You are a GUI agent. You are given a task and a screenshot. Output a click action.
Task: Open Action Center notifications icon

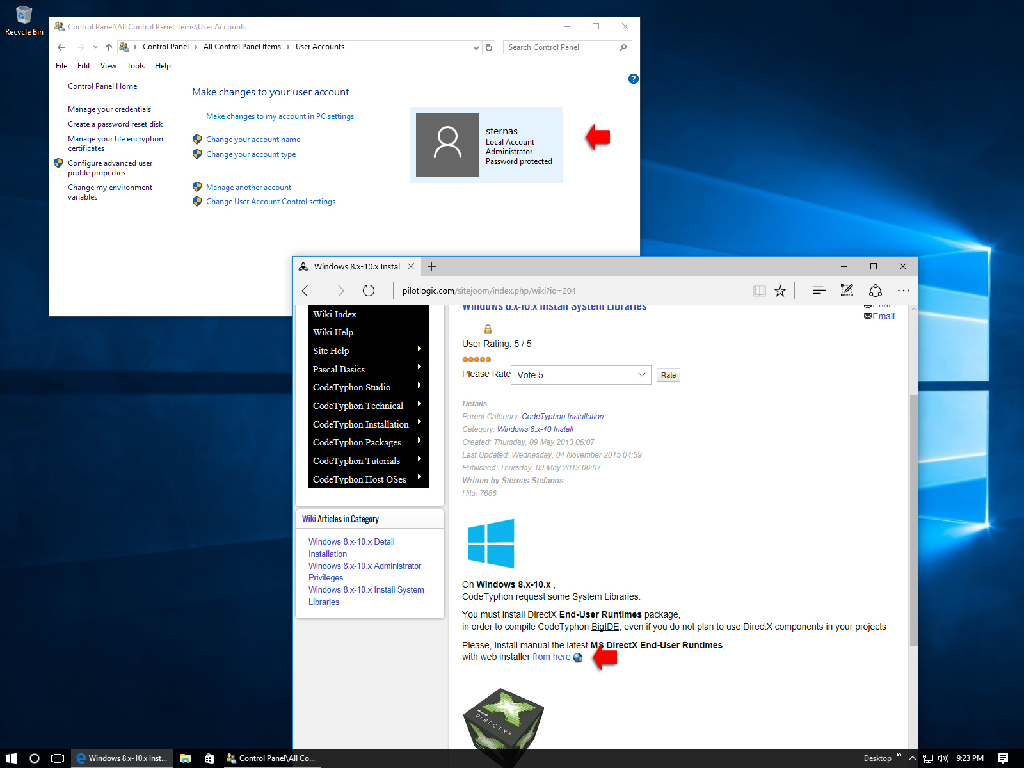(x=1003, y=758)
